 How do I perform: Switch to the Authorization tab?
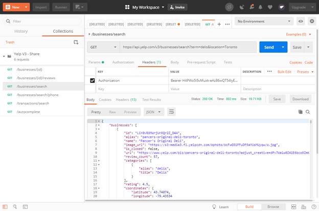[123, 62]
